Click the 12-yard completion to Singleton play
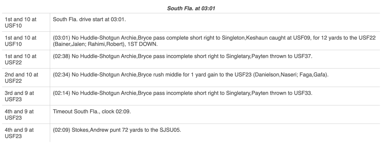This screenshot has width=383, height=144. click(x=213, y=38)
